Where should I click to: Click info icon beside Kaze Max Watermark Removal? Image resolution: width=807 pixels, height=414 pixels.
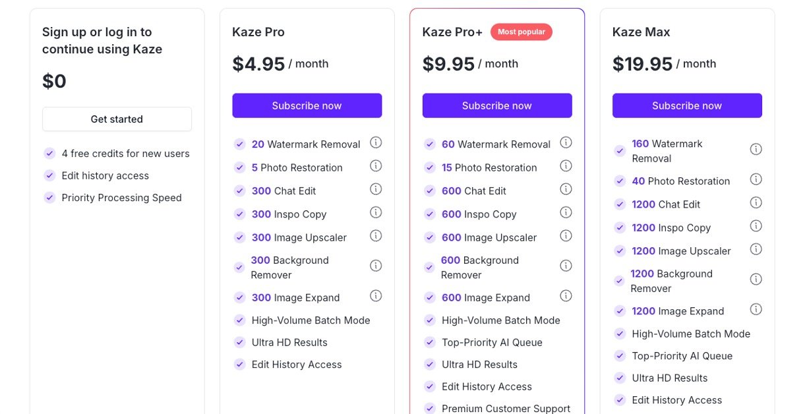[x=756, y=150]
